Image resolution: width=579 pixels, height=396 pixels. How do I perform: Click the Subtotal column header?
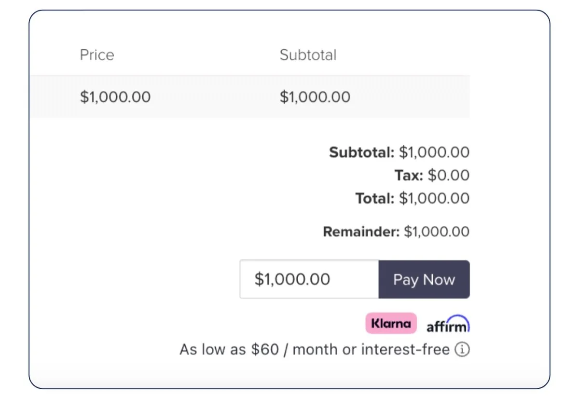pos(308,55)
